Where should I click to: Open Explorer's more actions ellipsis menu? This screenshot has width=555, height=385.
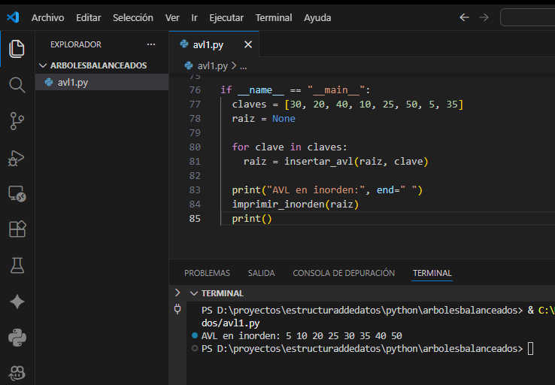pyautogui.click(x=151, y=44)
